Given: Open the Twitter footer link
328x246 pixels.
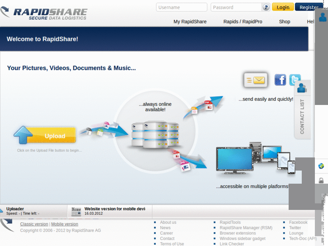Looking at the screenshot, I should (x=295, y=228).
